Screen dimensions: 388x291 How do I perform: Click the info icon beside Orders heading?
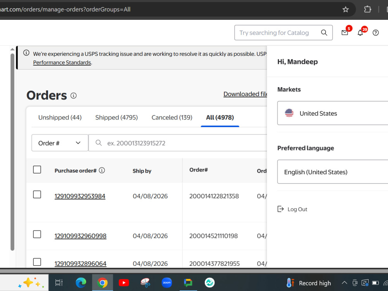73,95
